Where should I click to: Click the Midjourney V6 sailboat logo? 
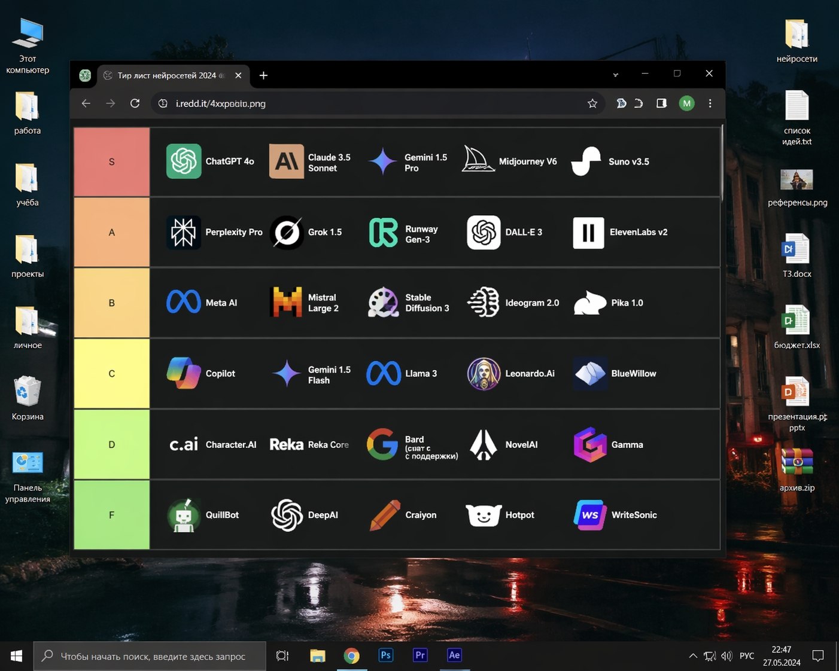pos(478,160)
